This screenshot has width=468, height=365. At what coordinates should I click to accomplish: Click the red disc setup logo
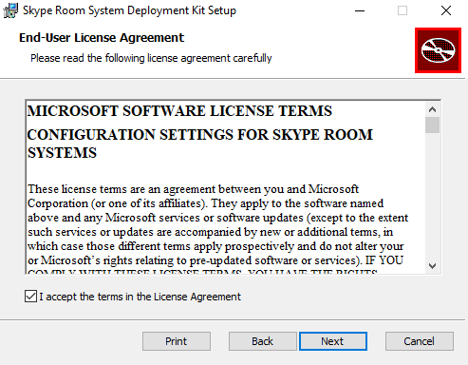(x=438, y=50)
